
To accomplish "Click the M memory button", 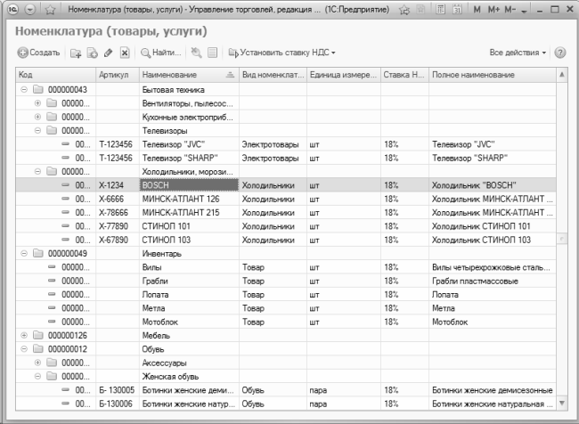I will pos(477,10).
